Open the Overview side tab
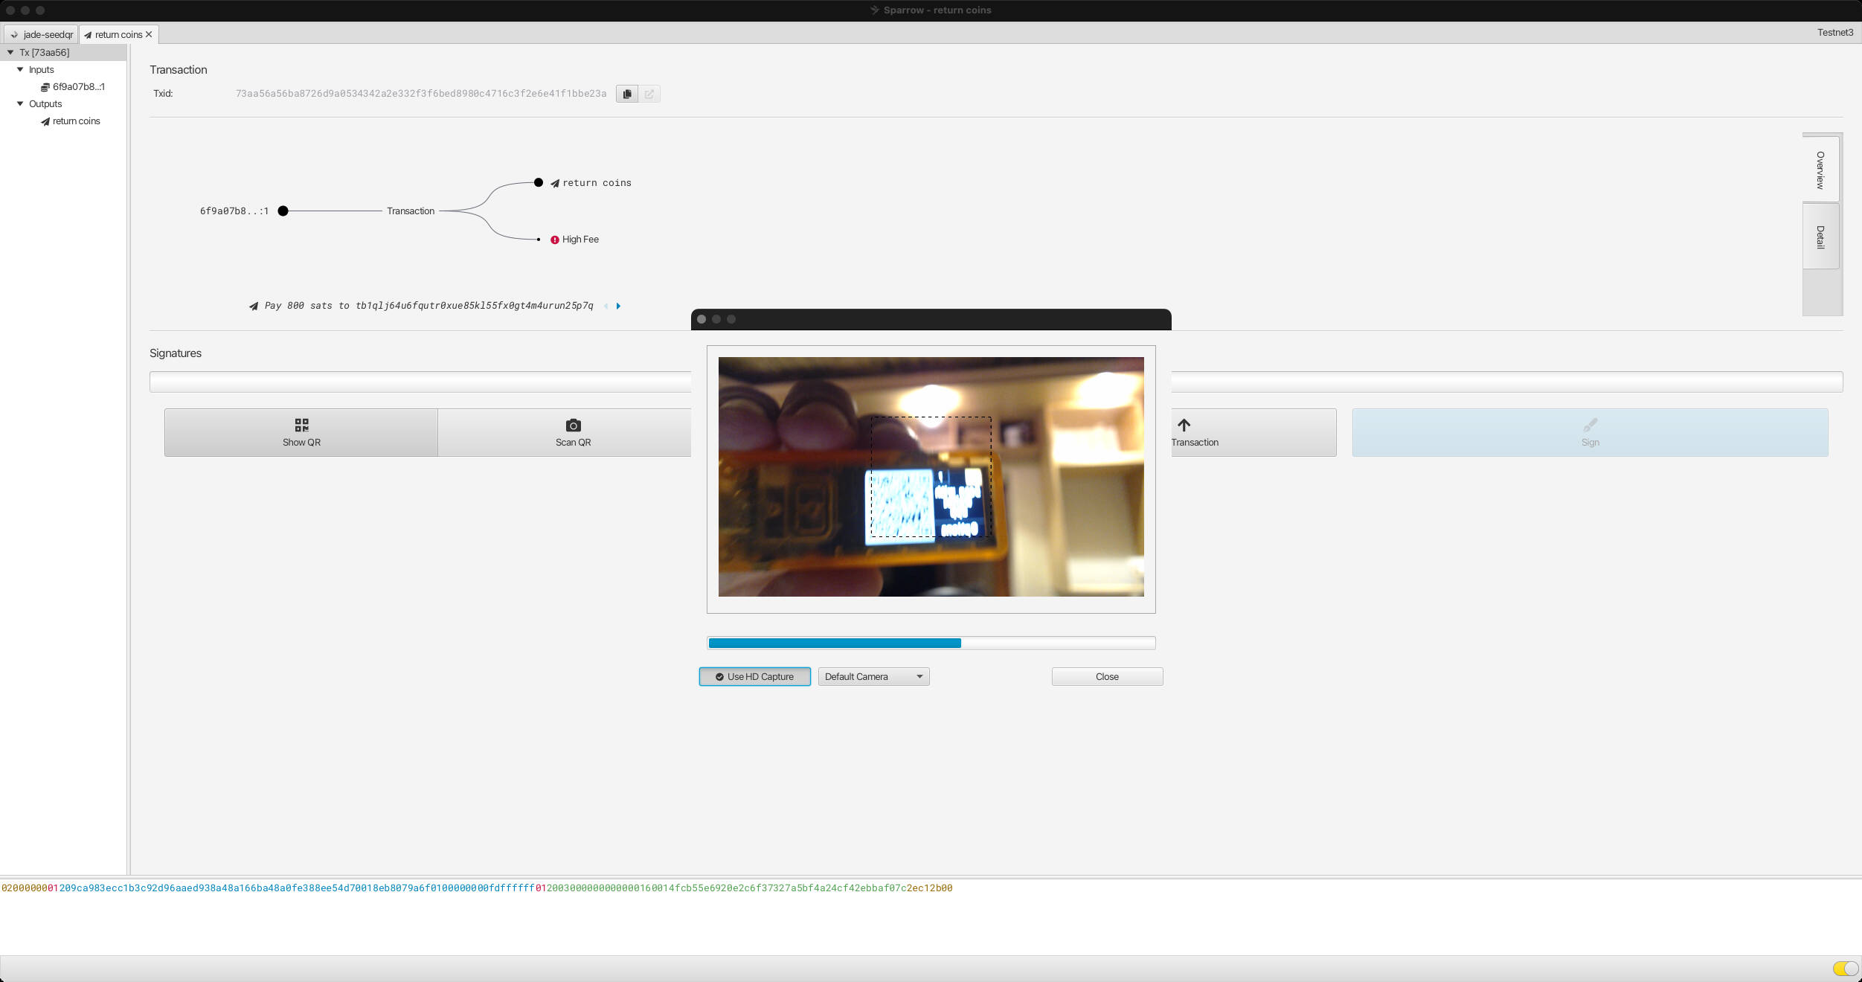This screenshot has width=1862, height=982. [x=1820, y=170]
